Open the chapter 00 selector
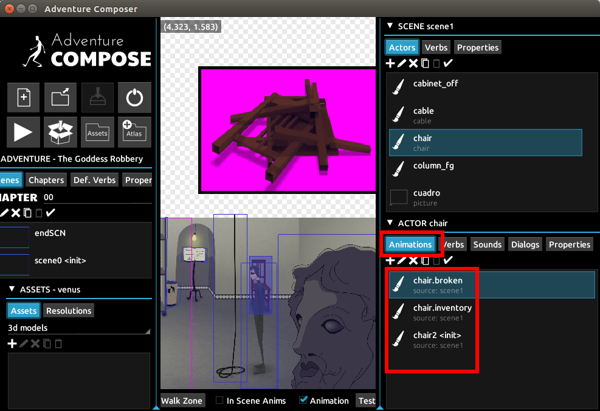Image resolution: width=600 pixels, height=411 pixels. [x=97, y=198]
